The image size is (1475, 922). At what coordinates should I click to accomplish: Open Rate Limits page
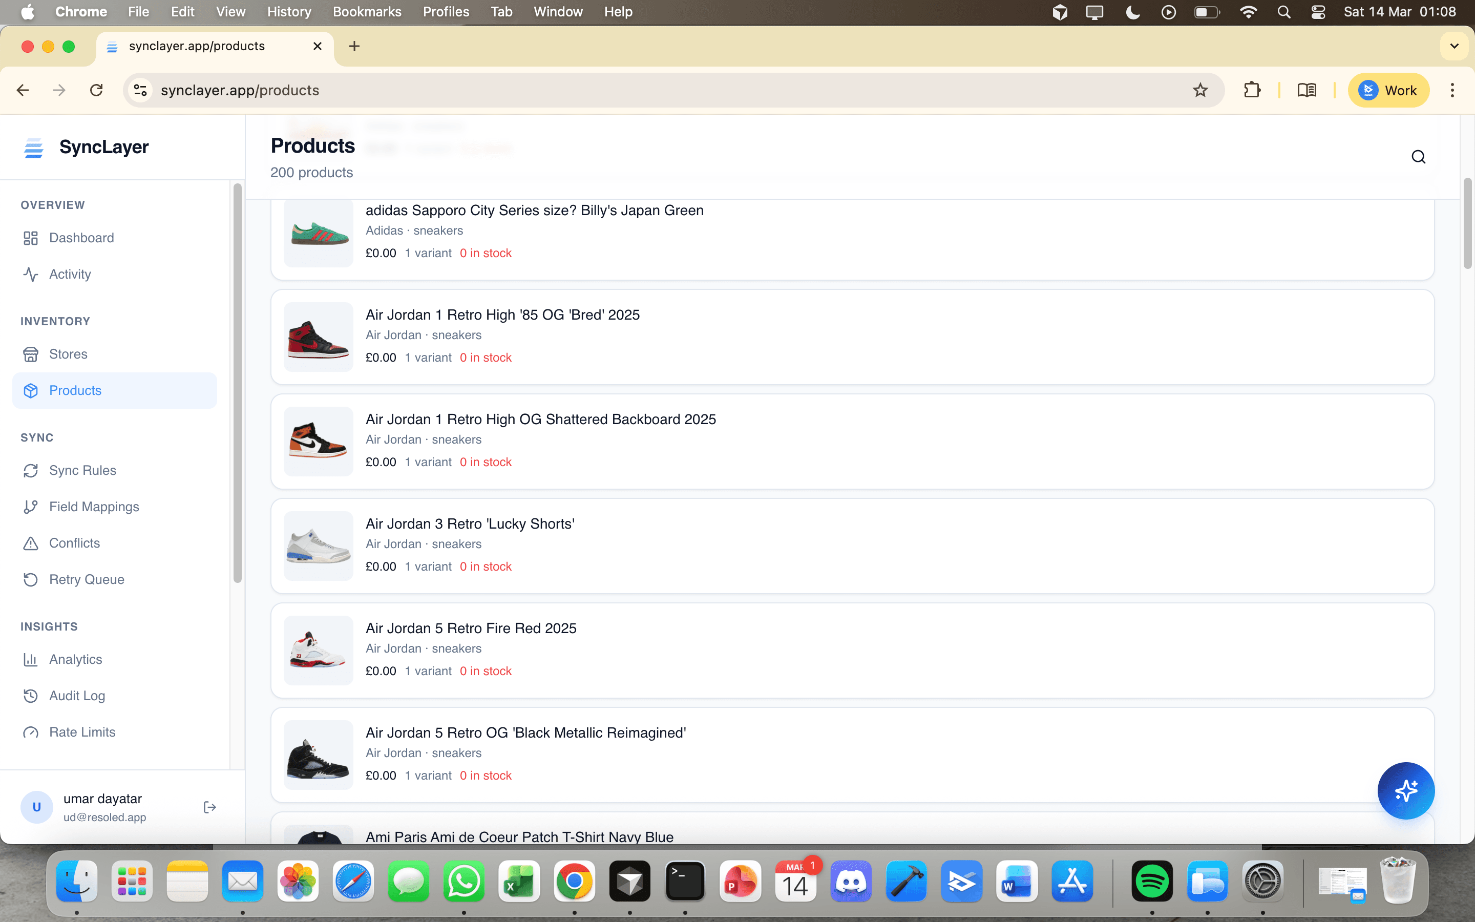(115, 732)
